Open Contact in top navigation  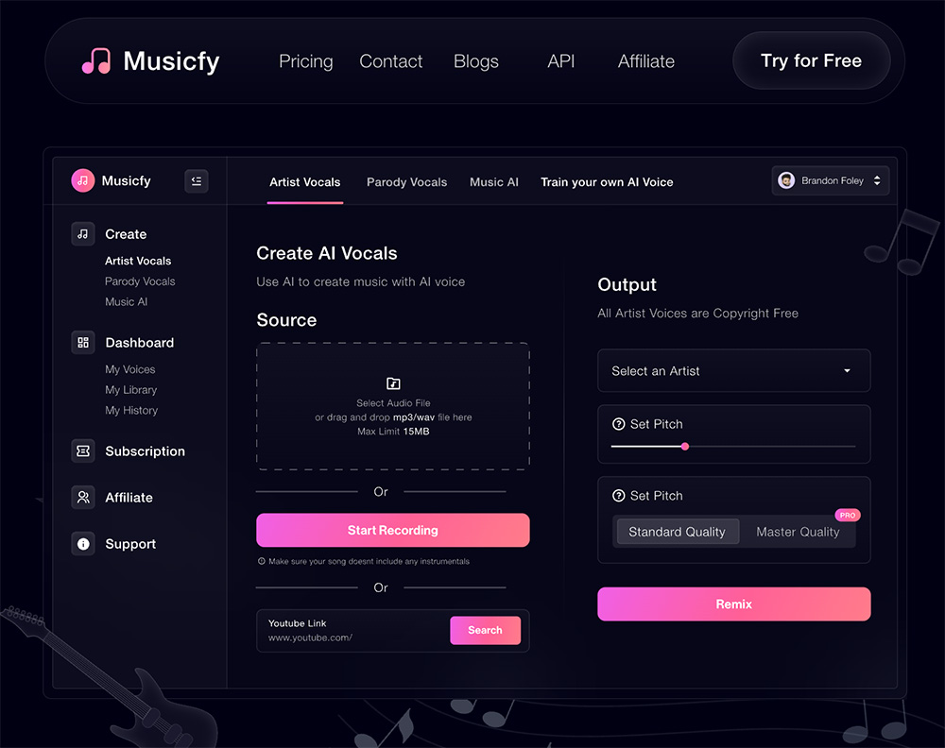[x=390, y=61]
